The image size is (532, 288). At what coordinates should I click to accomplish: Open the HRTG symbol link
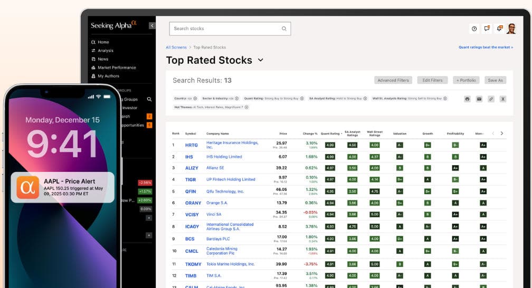(x=192, y=145)
